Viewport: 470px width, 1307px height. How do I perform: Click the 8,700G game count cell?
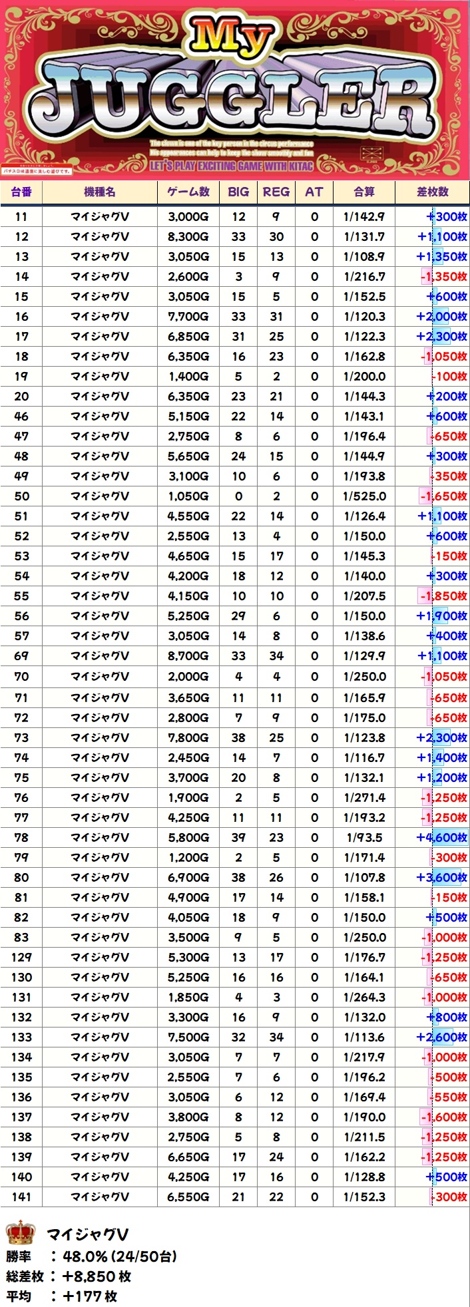(x=188, y=656)
